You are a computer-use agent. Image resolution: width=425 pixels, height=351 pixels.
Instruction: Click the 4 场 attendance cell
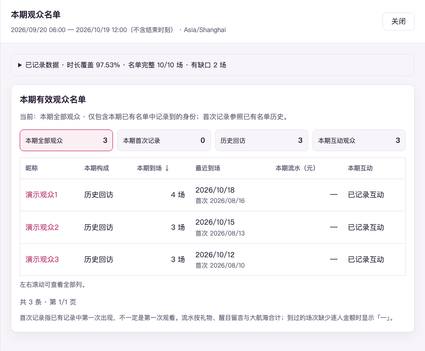point(178,195)
